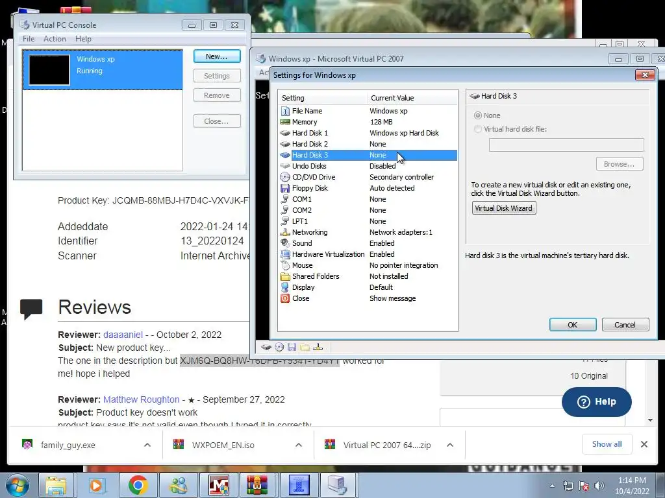Click the volume speaker tray icon
This screenshot has width=665, height=498.
click(599, 486)
